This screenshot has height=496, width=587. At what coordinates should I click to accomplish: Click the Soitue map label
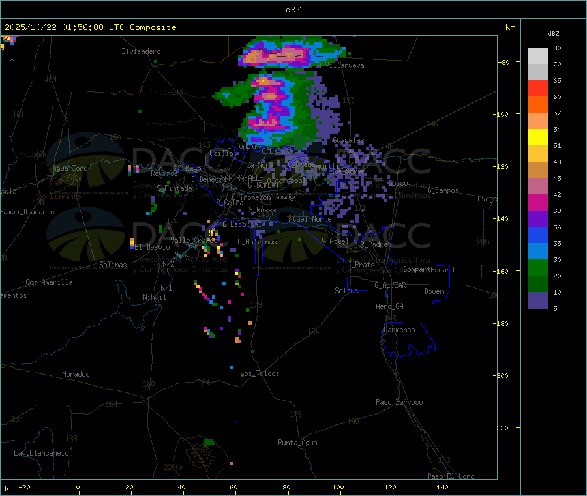coord(346,291)
